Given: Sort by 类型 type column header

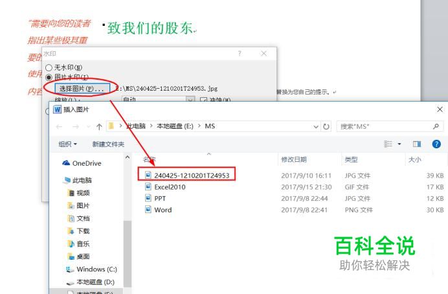Looking at the screenshot, I should pyautogui.click(x=351, y=159).
